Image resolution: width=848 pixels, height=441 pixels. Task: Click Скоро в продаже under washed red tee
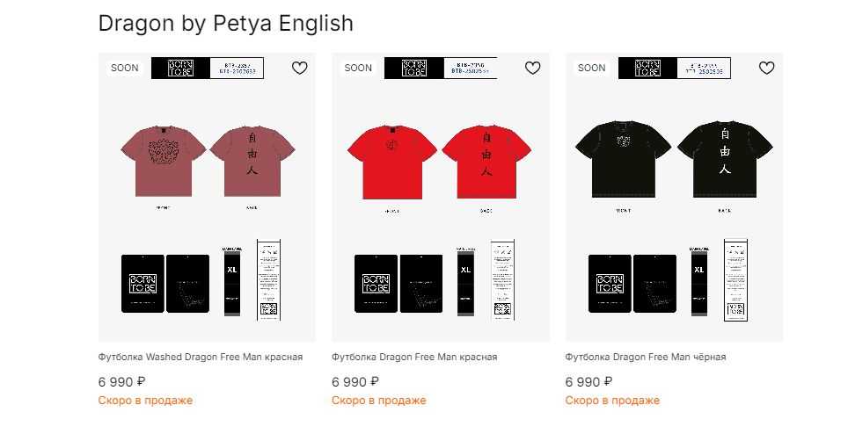[x=145, y=401]
